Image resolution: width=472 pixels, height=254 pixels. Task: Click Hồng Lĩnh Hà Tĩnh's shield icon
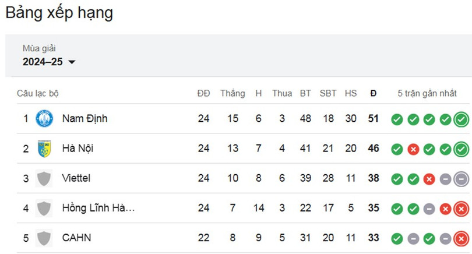44,208
